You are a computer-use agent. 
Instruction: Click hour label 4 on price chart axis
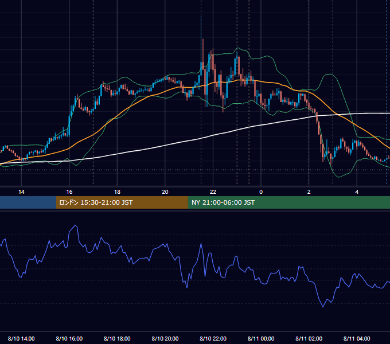357,192
